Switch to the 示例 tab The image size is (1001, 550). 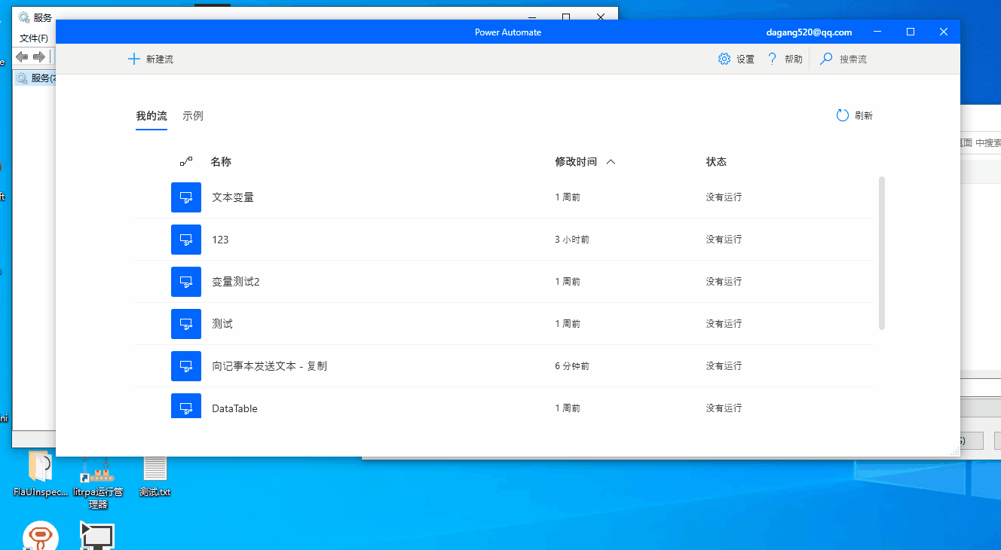click(194, 116)
